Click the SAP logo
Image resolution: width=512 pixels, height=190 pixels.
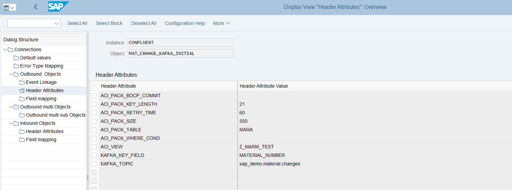[58, 6]
